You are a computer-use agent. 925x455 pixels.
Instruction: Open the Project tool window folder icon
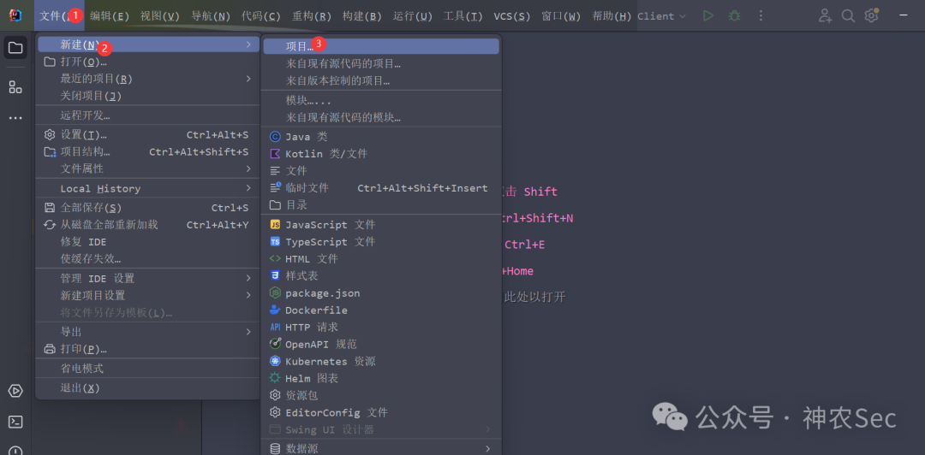pos(15,48)
